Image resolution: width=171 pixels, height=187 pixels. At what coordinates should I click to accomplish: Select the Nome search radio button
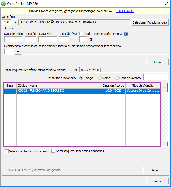[x=100, y=78]
